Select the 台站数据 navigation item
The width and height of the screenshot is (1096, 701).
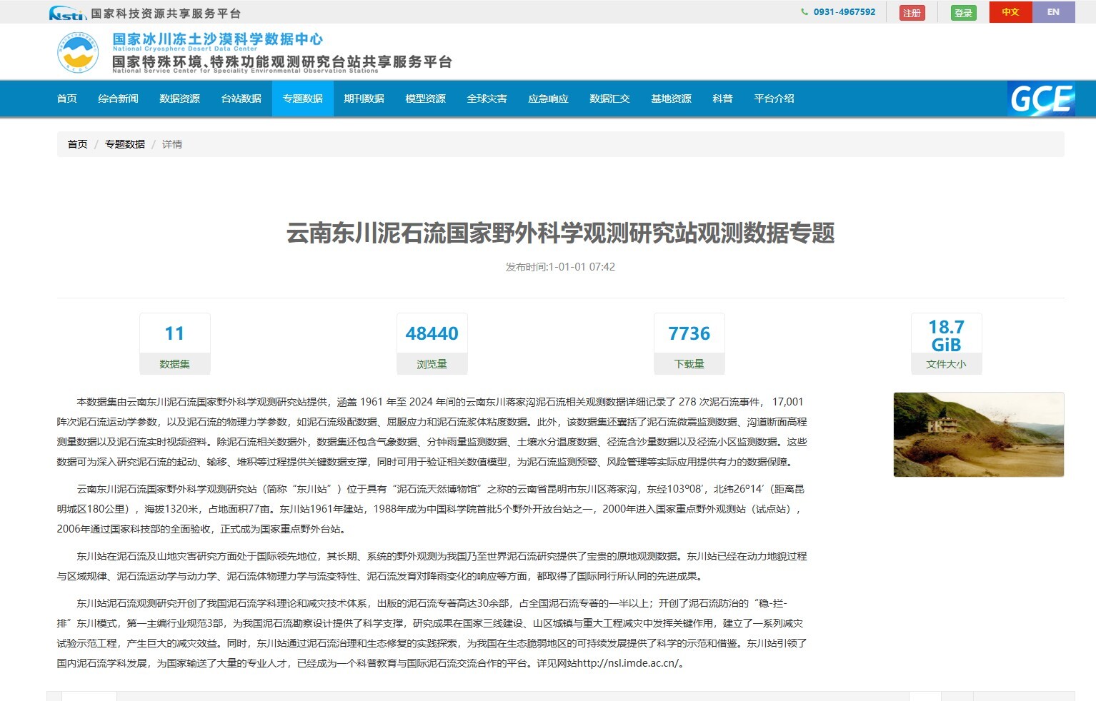point(241,99)
